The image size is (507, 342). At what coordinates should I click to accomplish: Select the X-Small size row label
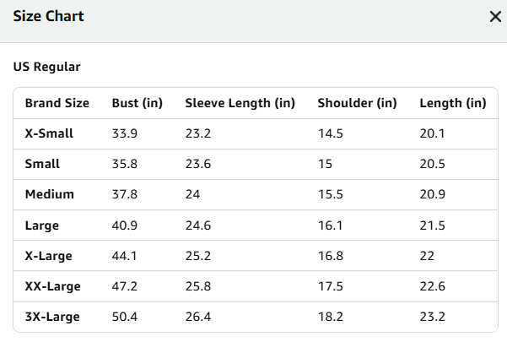[49, 133]
